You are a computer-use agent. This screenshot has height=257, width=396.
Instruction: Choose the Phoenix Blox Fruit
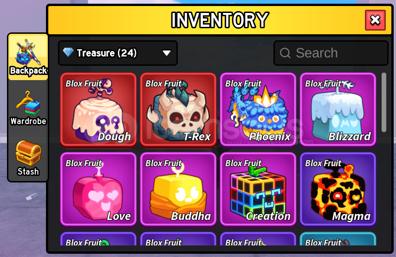point(258,110)
